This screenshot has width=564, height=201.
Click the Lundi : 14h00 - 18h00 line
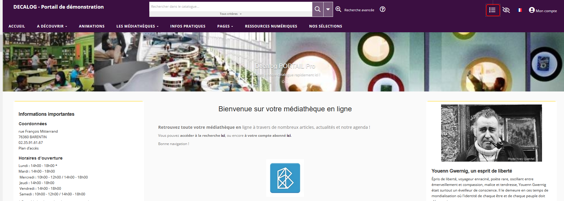[38, 166]
